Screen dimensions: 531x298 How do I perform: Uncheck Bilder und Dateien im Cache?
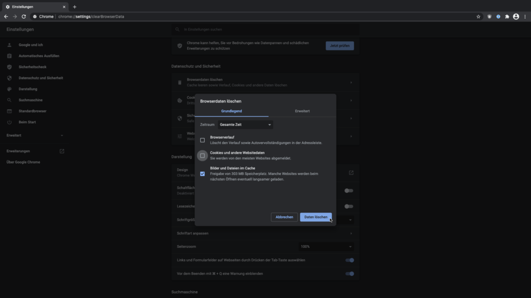click(x=202, y=174)
